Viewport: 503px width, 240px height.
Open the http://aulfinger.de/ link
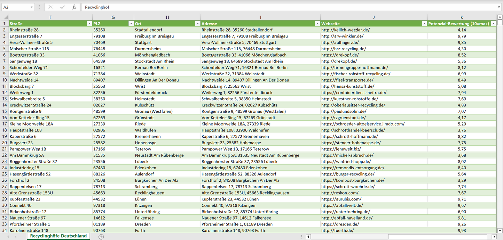pyautogui.click(x=340, y=42)
